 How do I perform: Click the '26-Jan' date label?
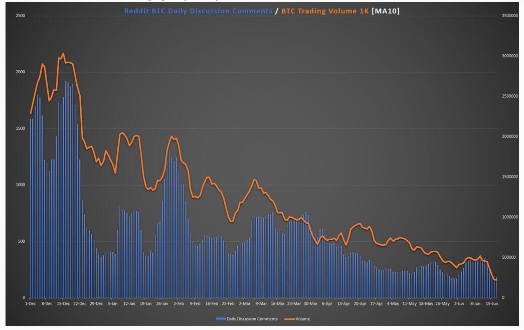pos(162,303)
